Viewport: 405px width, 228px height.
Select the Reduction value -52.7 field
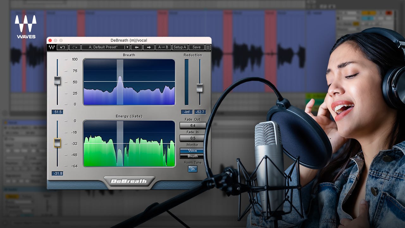(200, 112)
